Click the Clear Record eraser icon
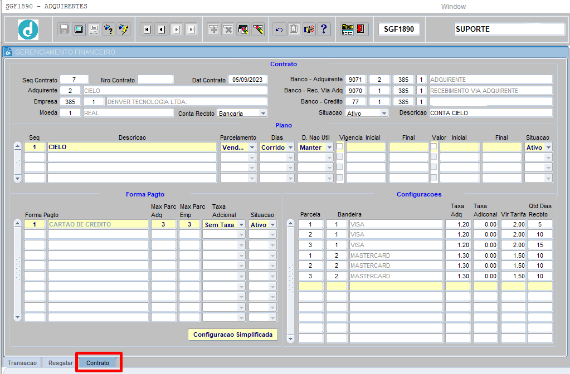570x374 pixels. click(x=243, y=29)
